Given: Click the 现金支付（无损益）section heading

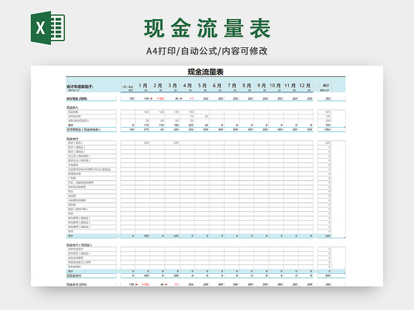Looking at the screenshot, I should [79, 245].
